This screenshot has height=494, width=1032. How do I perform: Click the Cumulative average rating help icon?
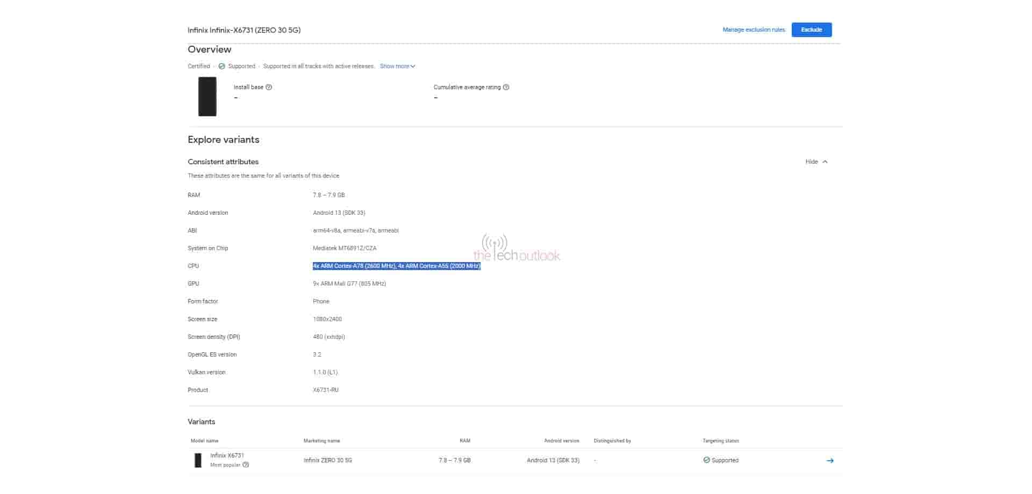(x=506, y=87)
